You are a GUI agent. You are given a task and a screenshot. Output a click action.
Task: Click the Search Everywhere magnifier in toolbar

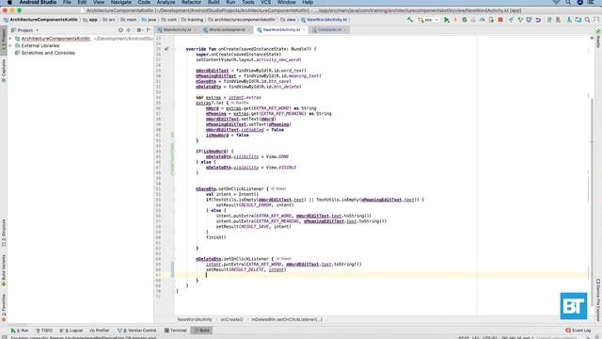pos(587,20)
